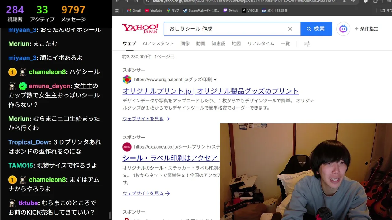Switch to the AIアシスタント tab

158,43
